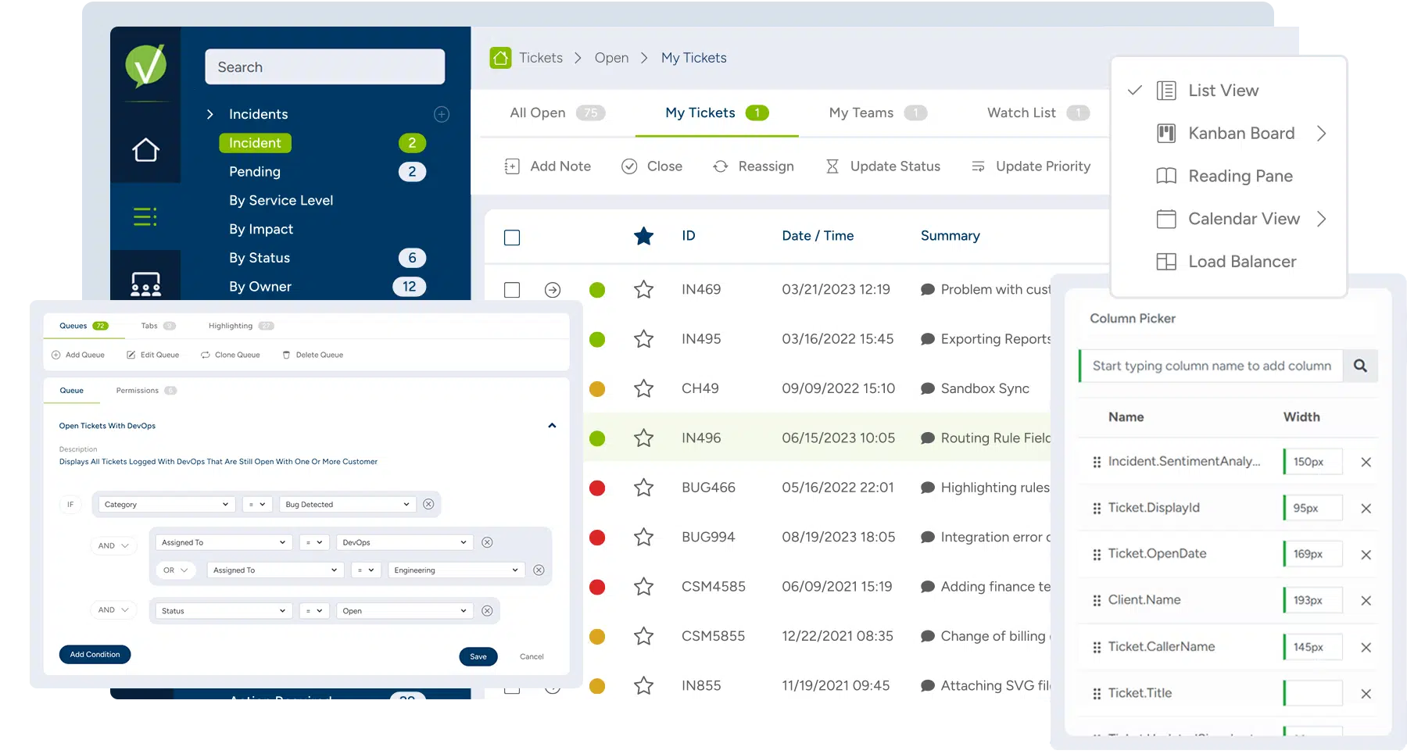Open the DevOps value dropdown
The image size is (1407, 754).
tap(405, 542)
